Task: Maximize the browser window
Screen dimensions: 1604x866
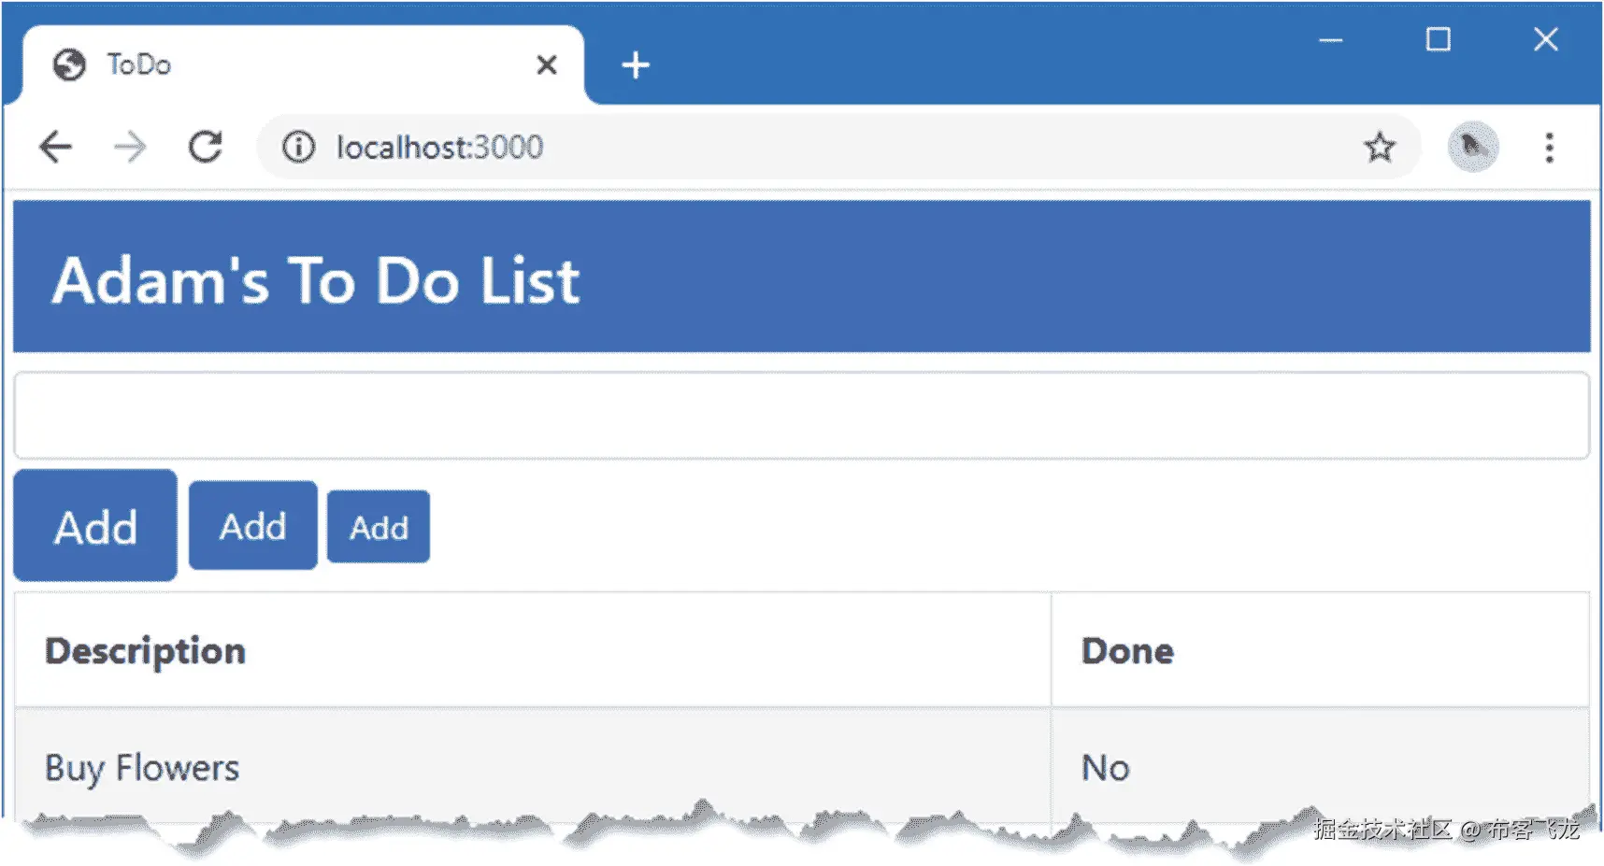Action: coord(1438,40)
